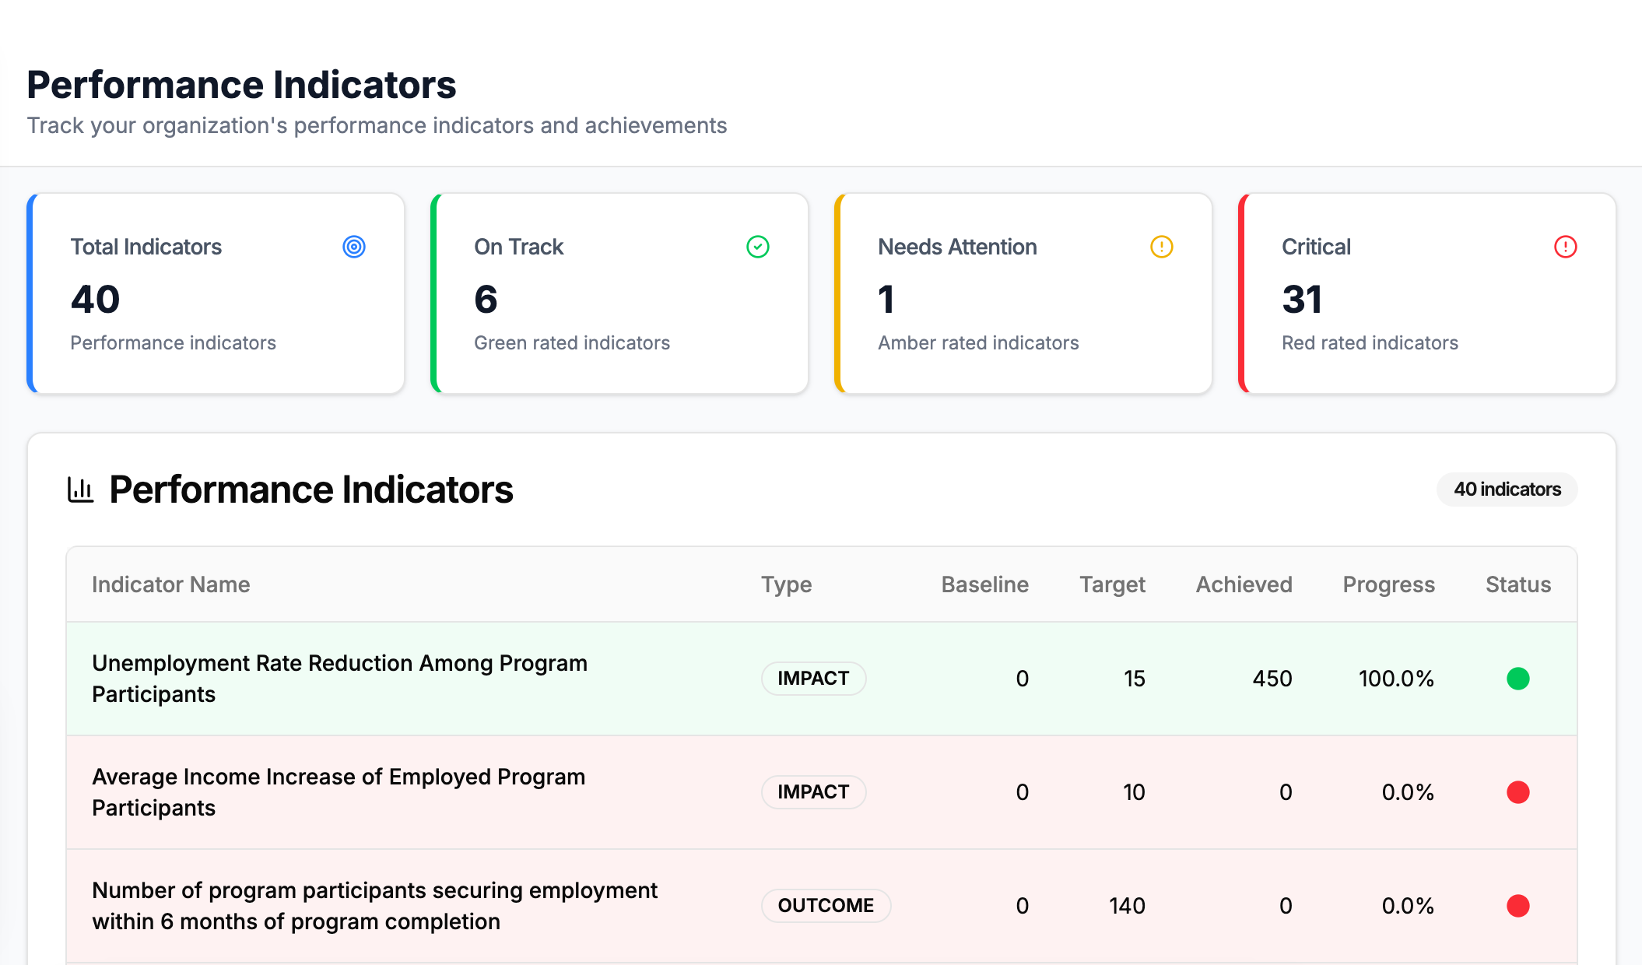This screenshot has height=965, width=1642.
Task: Select IMPACT tag in Average Income row
Action: 813,792
